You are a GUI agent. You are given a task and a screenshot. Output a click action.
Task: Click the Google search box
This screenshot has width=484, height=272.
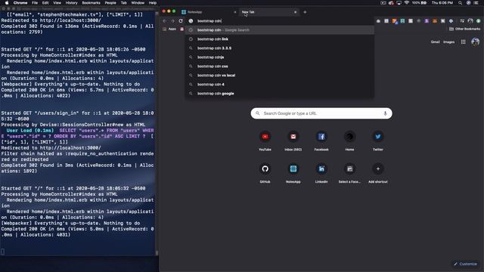(321, 113)
